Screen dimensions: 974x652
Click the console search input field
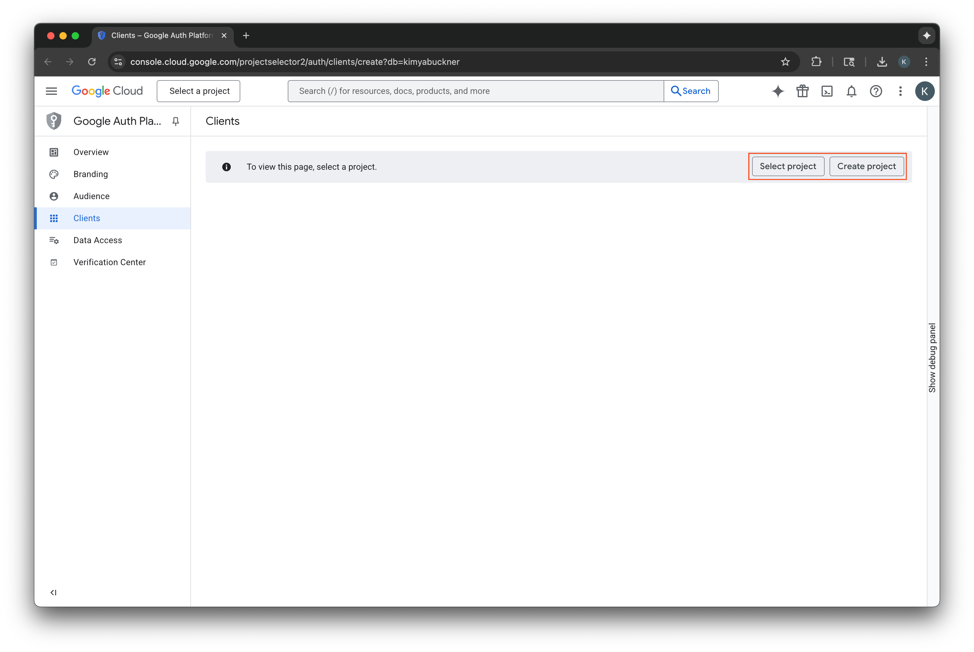(x=474, y=91)
